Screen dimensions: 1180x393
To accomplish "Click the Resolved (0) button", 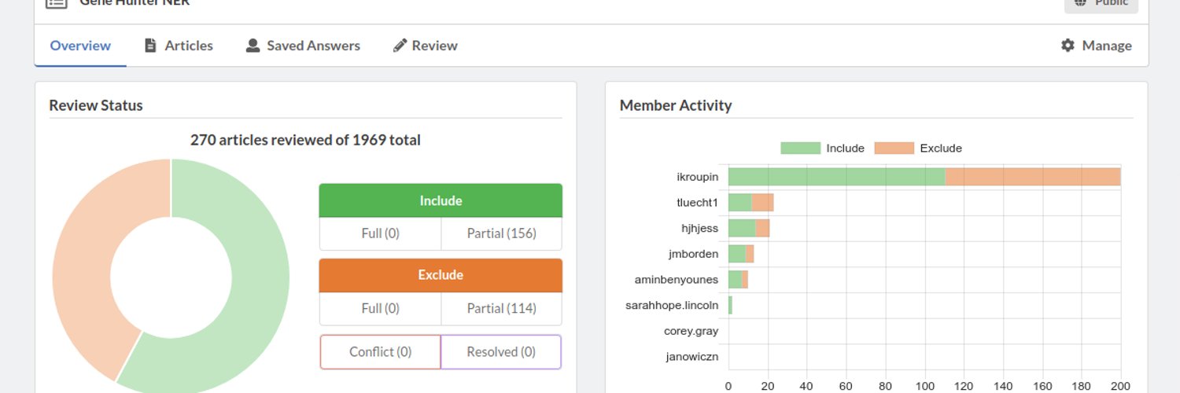I will [x=501, y=352].
